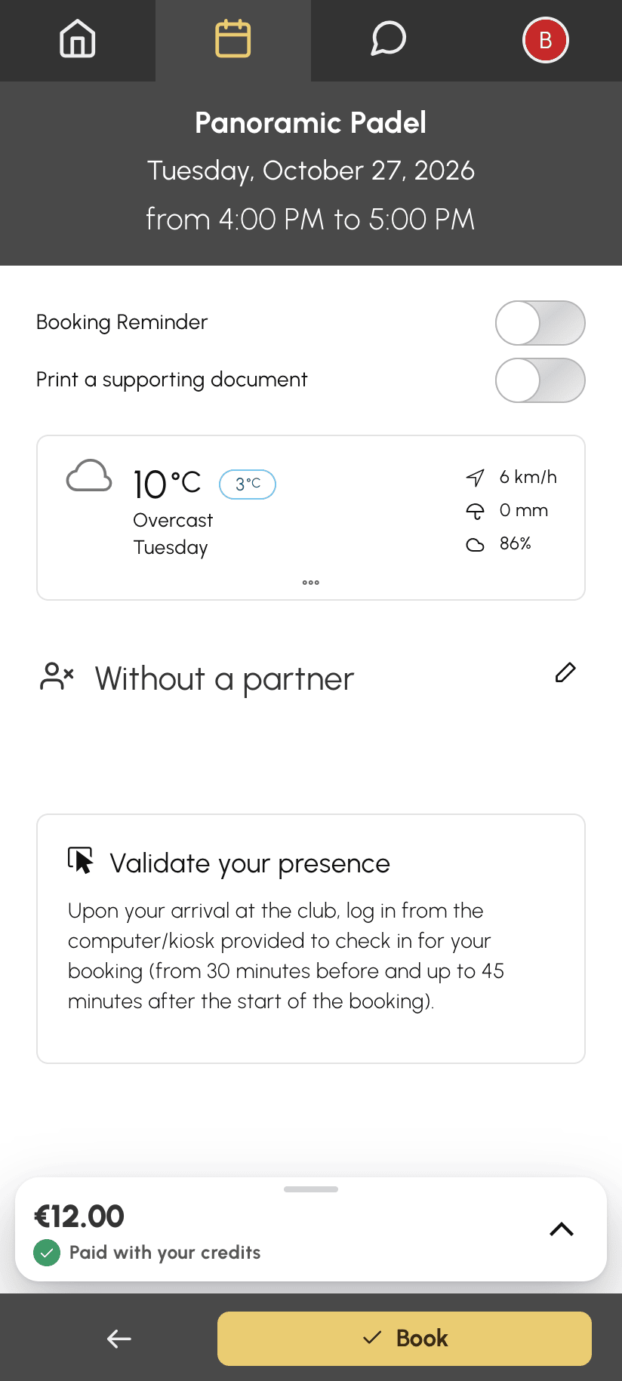
Task: Enable the Booking Reminder switch
Action: pos(540,323)
